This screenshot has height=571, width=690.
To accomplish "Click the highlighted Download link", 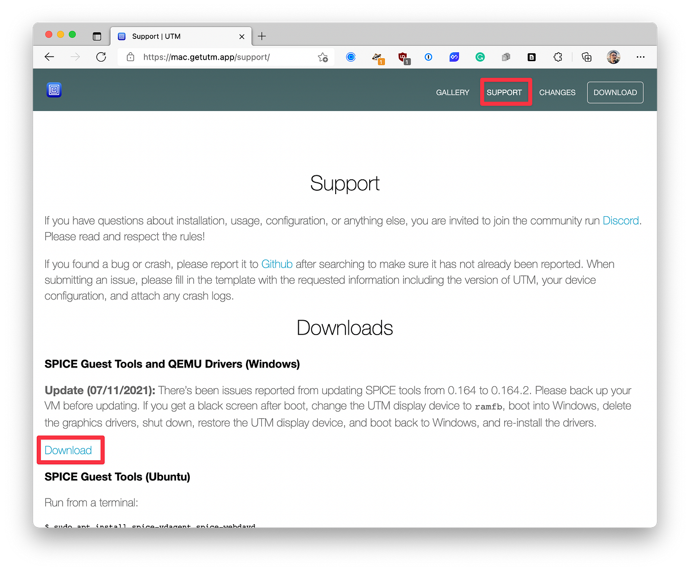I will click(68, 450).
